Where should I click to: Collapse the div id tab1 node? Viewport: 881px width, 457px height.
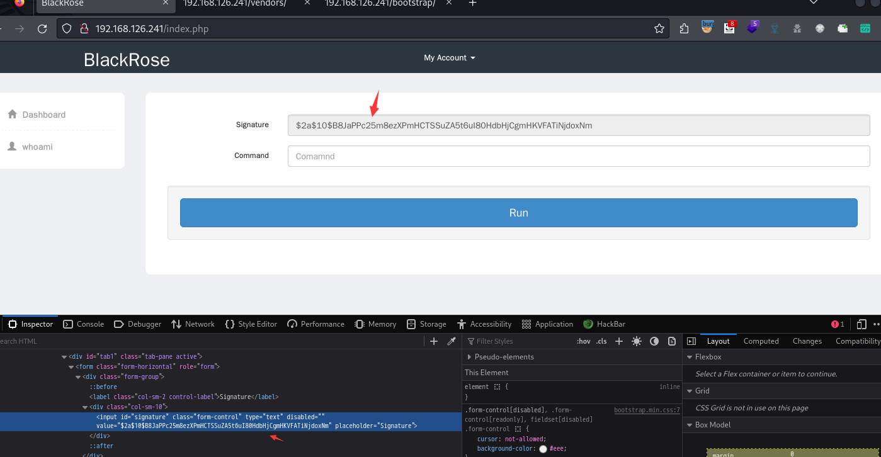pyautogui.click(x=64, y=356)
